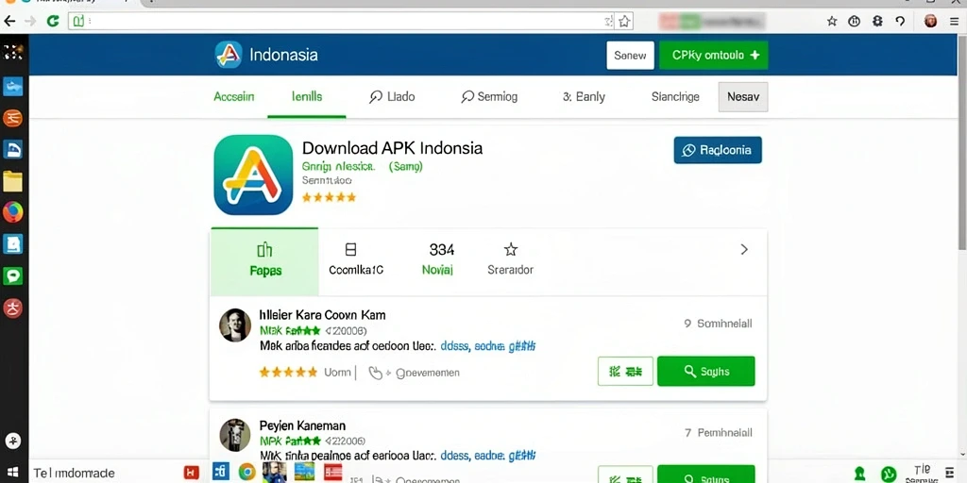Click the Qoevemen icon link in first review
967x483 pixels.
coord(414,373)
